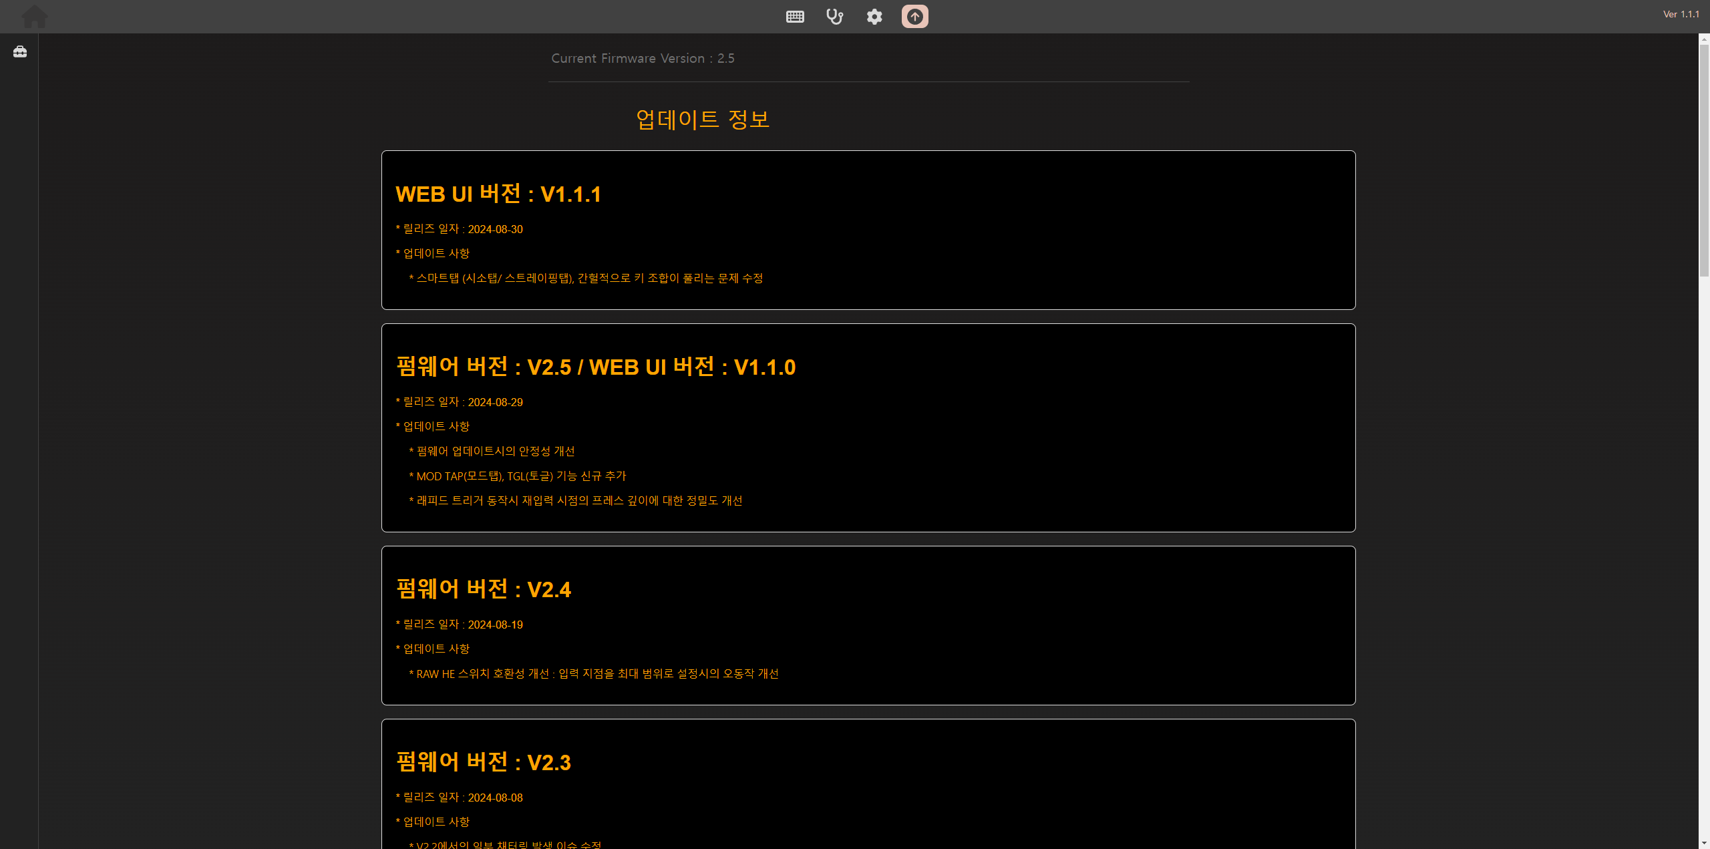Click the Ver 1.1.1 label
1710x849 pixels.
coord(1681,14)
